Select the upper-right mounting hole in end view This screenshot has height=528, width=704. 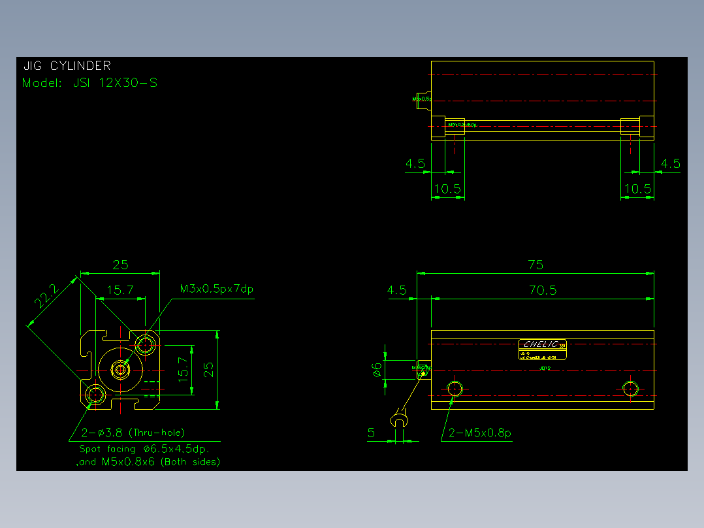click(146, 345)
